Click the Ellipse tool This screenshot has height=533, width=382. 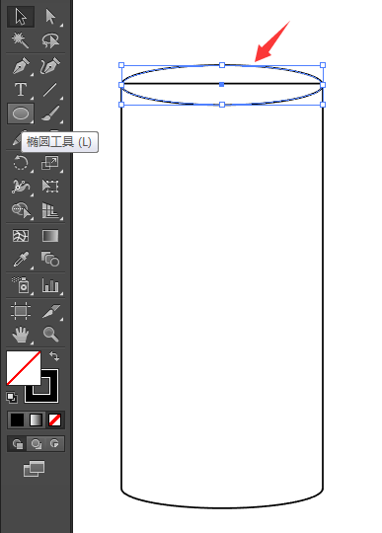click(21, 114)
